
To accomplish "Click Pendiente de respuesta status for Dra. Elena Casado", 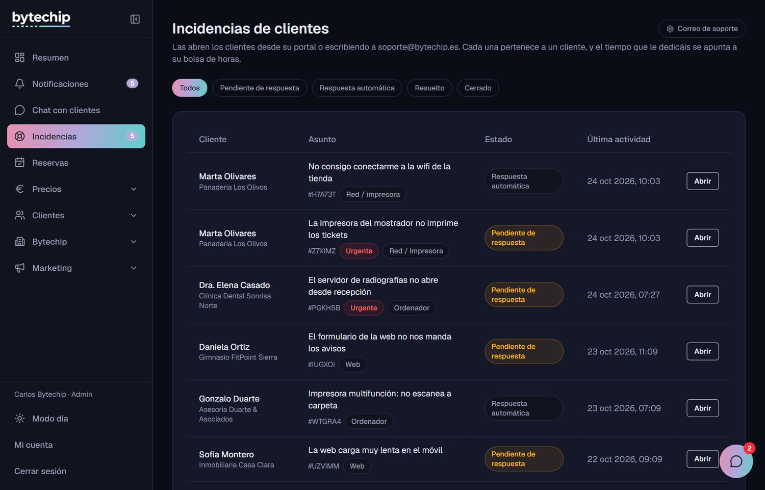I will (x=524, y=295).
